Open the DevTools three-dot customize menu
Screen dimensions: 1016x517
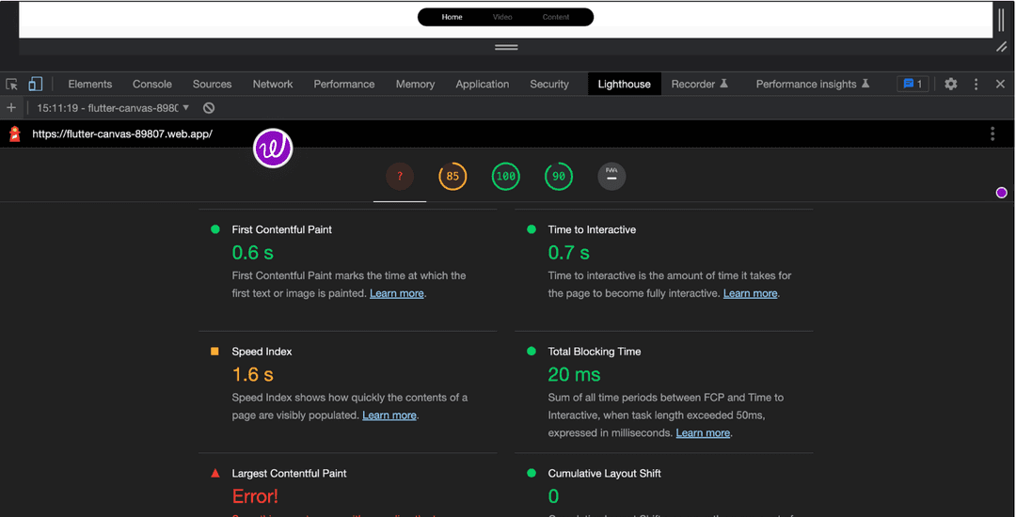pos(976,84)
